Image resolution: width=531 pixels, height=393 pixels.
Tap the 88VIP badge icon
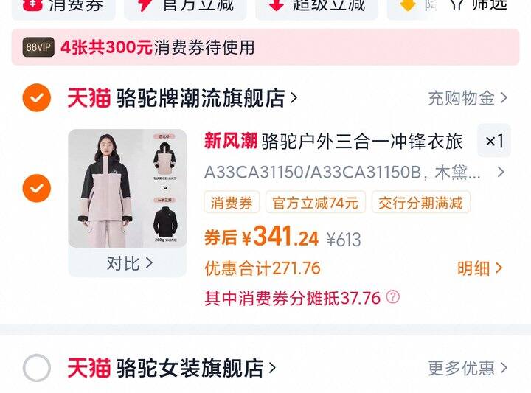(38, 47)
